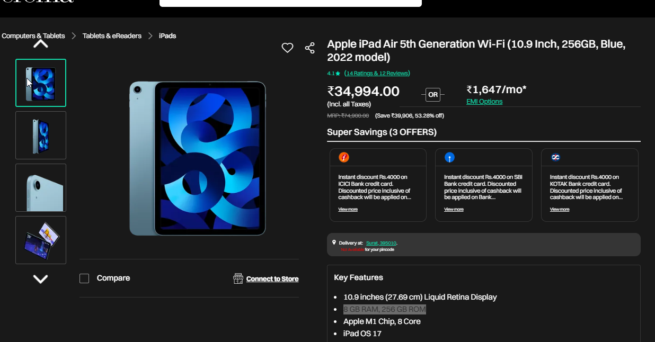Click the Apple M1 Chip, 8 Core feature
Viewport: 655px width, 342px height.
(382, 321)
